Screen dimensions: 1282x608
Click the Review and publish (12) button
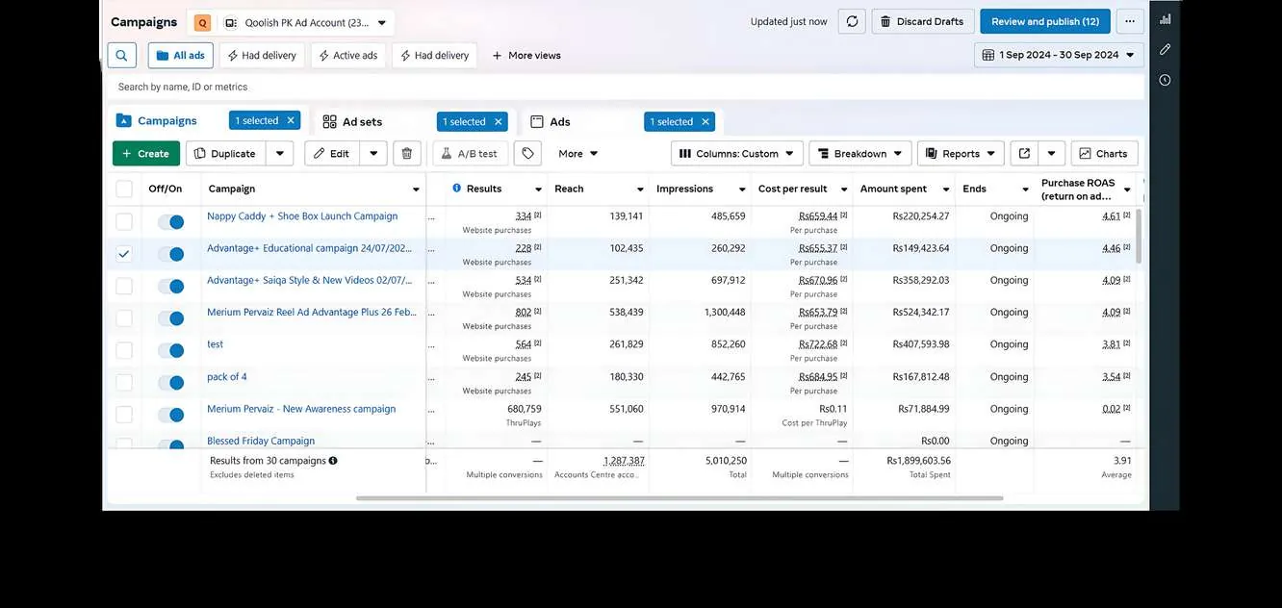(x=1045, y=21)
